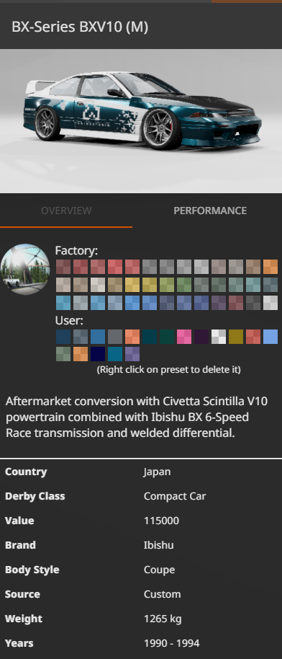282x659 pixels.
Task: Apply the olive yellow user preset
Action: pos(236,337)
